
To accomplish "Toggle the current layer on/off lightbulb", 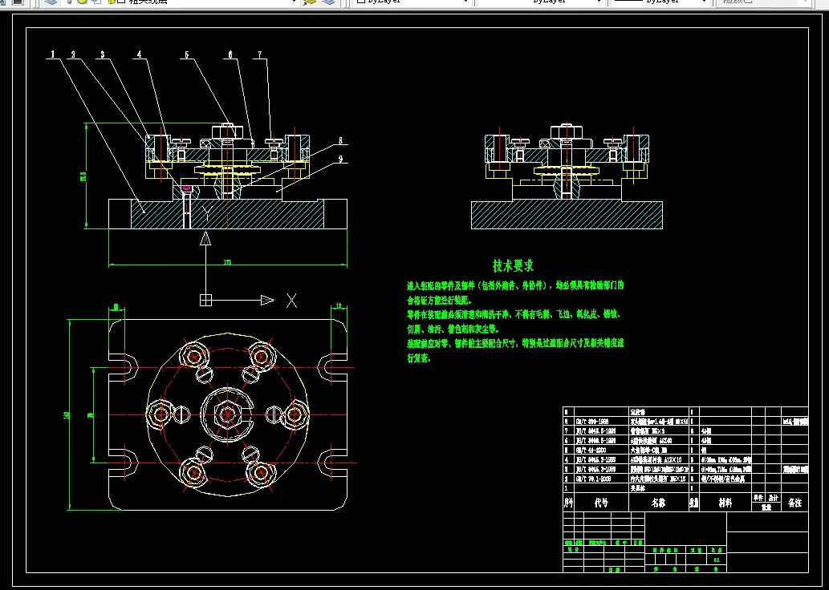I will click(x=69, y=2).
